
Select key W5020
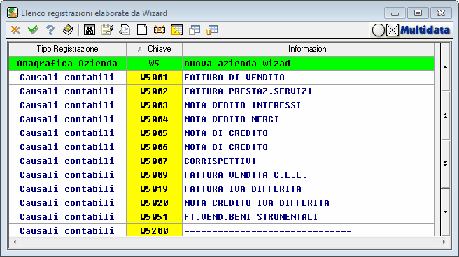[x=154, y=203]
